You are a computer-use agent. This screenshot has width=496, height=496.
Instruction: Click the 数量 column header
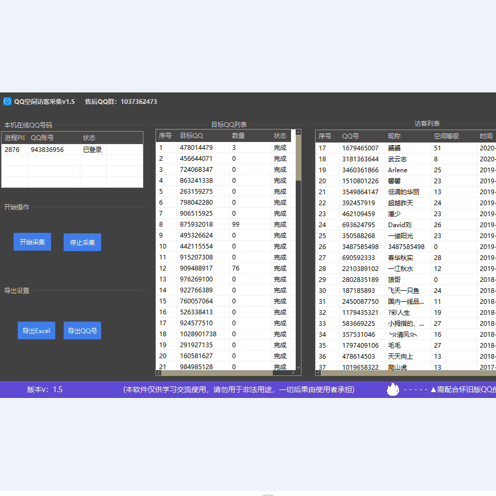click(x=238, y=136)
